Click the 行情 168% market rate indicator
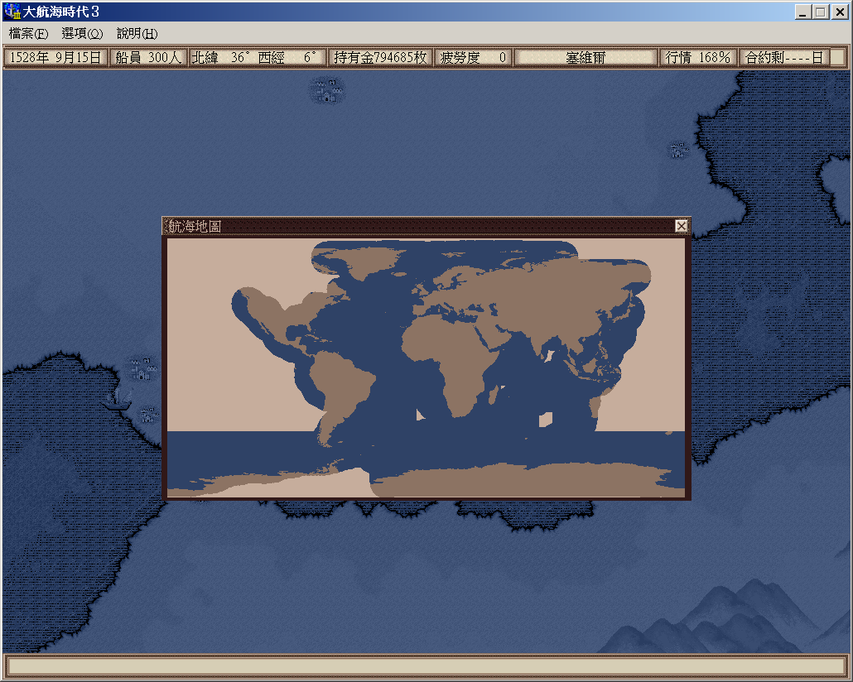Image resolution: width=853 pixels, height=682 pixels. pos(698,58)
